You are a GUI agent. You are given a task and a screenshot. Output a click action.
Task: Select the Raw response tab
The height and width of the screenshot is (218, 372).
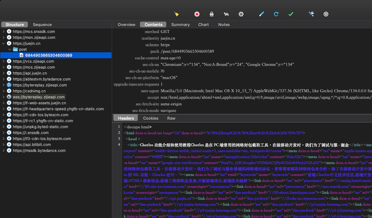pyautogui.click(x=171, y=118)
